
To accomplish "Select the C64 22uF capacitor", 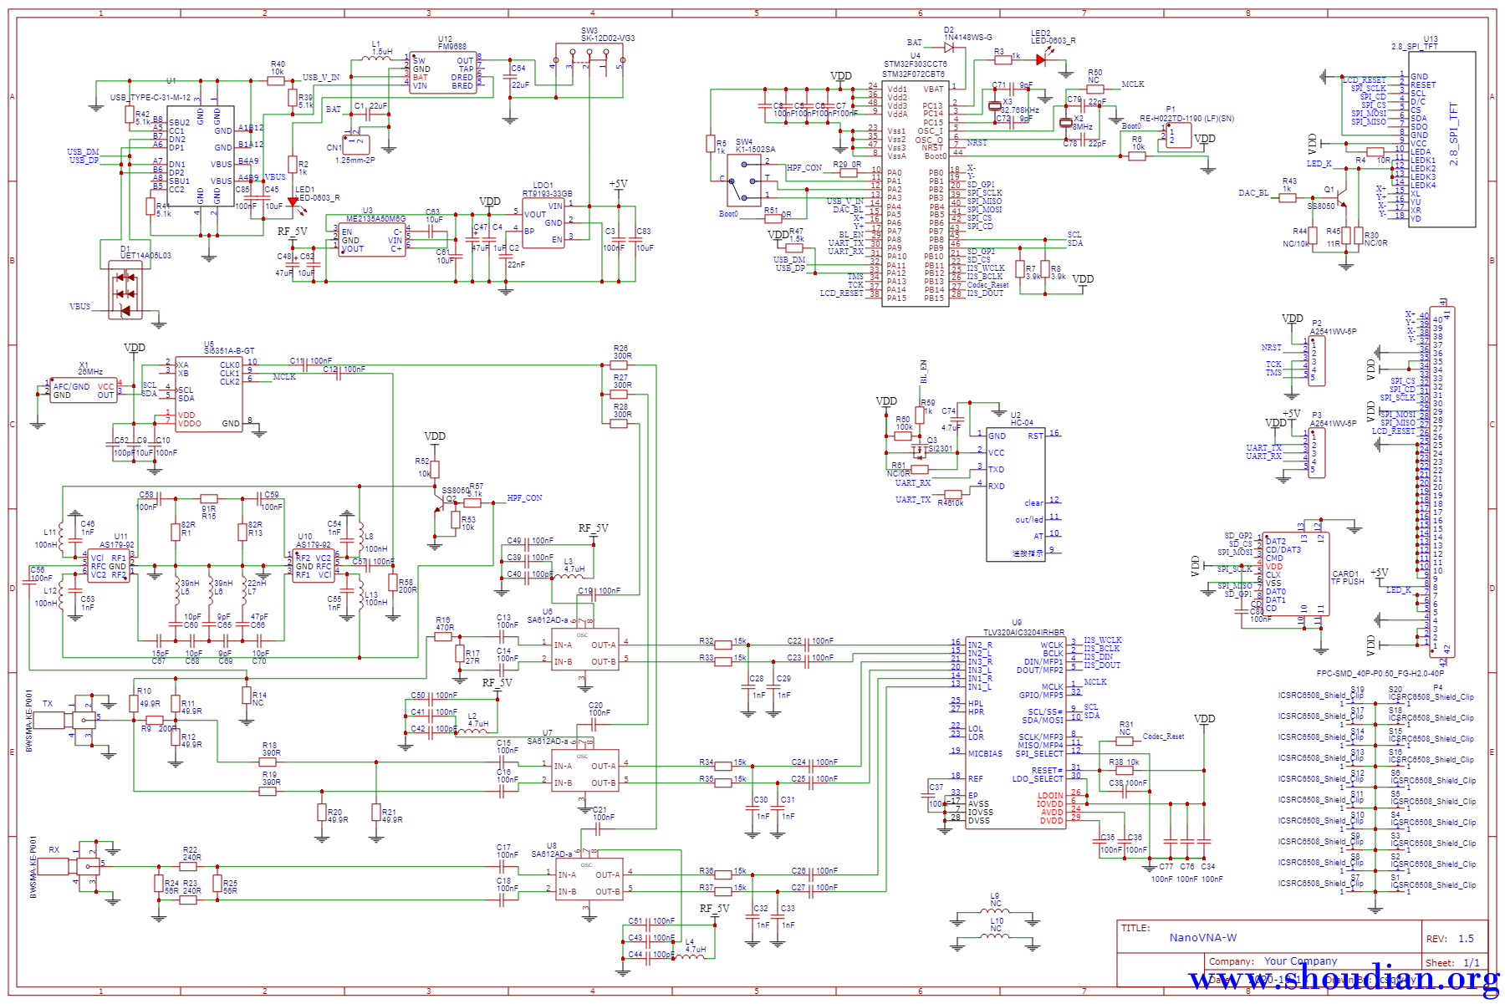I will [510, 76].
